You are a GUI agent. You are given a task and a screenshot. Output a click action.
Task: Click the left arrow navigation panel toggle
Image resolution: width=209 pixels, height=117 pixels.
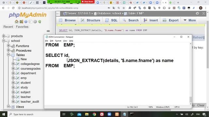coord(58,14)
